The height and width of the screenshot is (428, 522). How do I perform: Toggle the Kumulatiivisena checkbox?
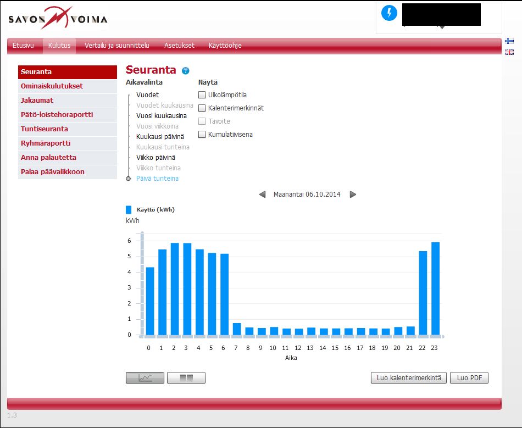[x=202, y=134]
